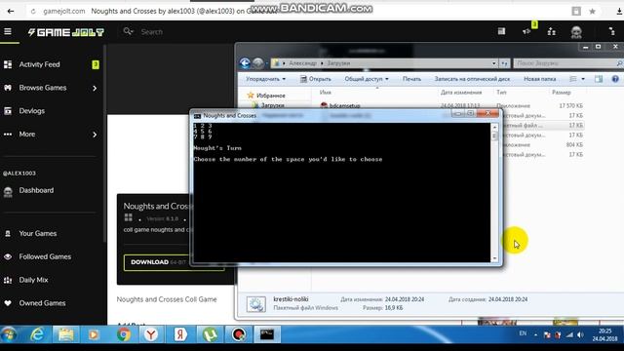624x351 pixels.
Task: Select Избранное in Explorer tree
Action: click(271, 96)
